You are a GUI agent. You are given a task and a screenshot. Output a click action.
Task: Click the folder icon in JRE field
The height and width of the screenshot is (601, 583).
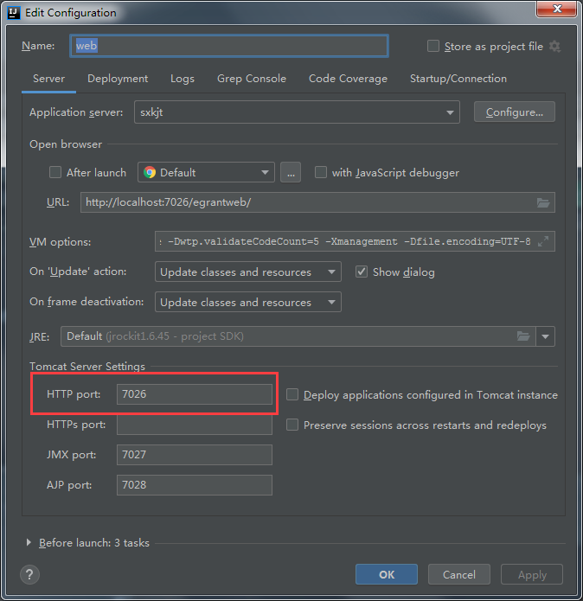pos(523,336)
